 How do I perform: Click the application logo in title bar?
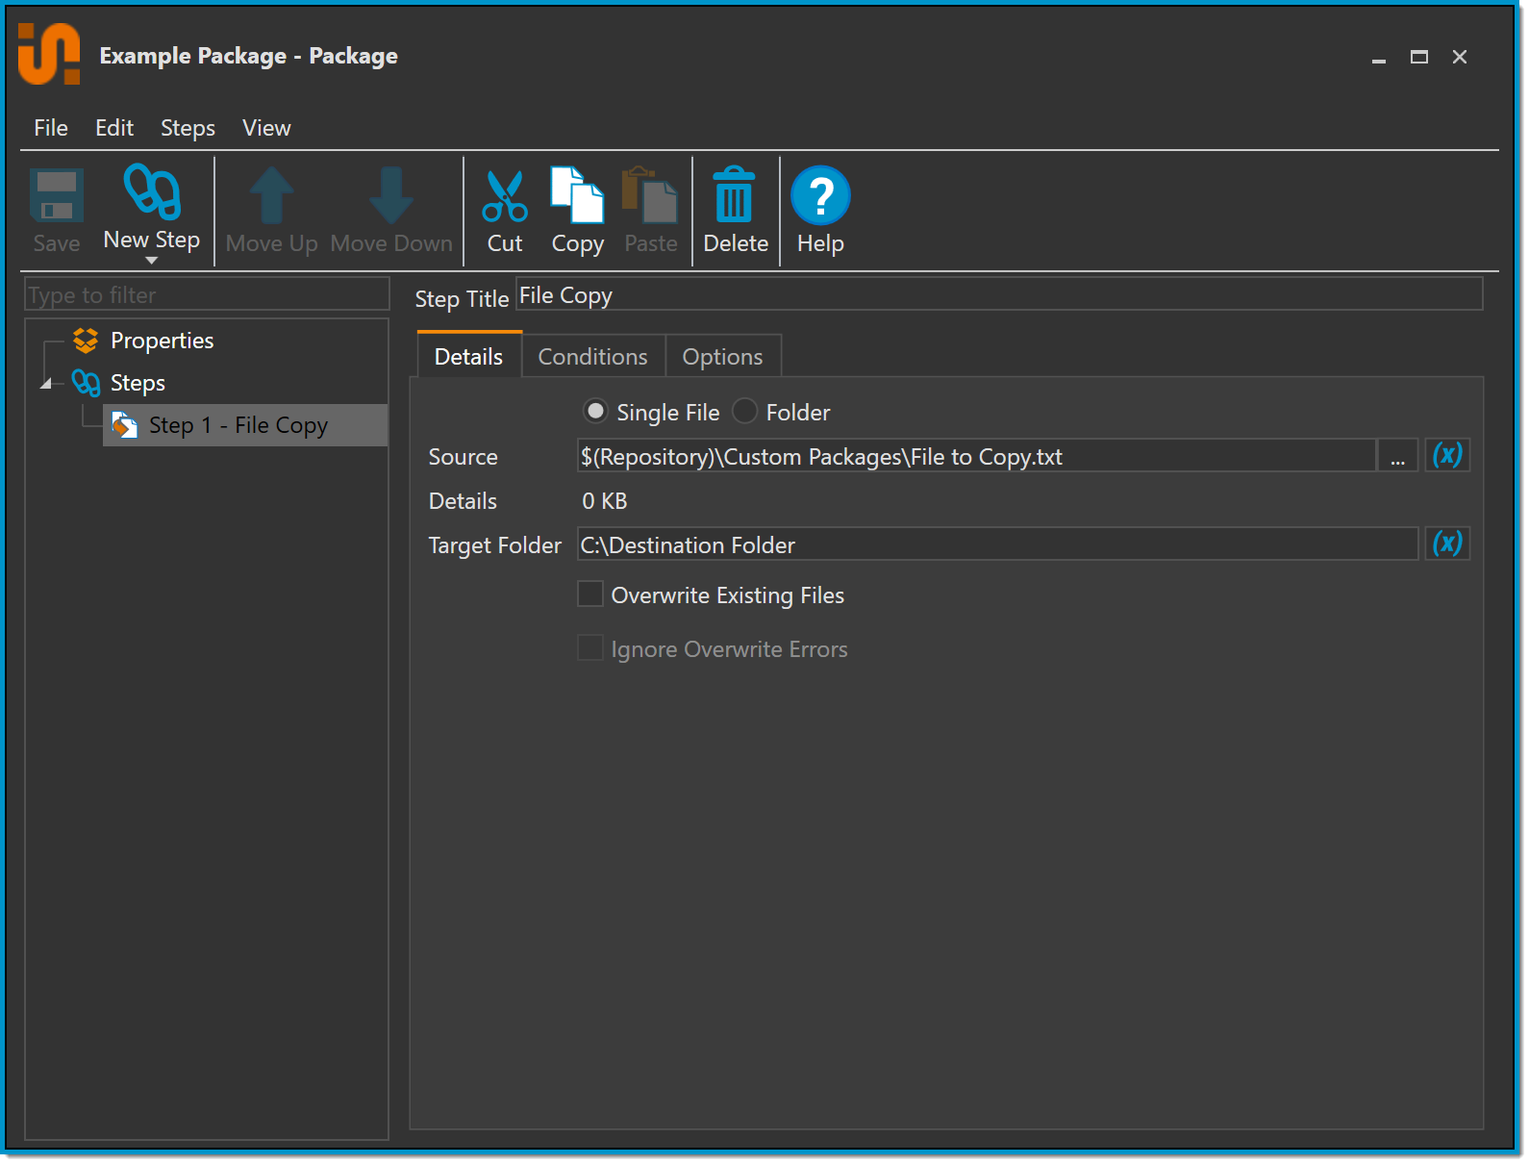click(49, 54)
